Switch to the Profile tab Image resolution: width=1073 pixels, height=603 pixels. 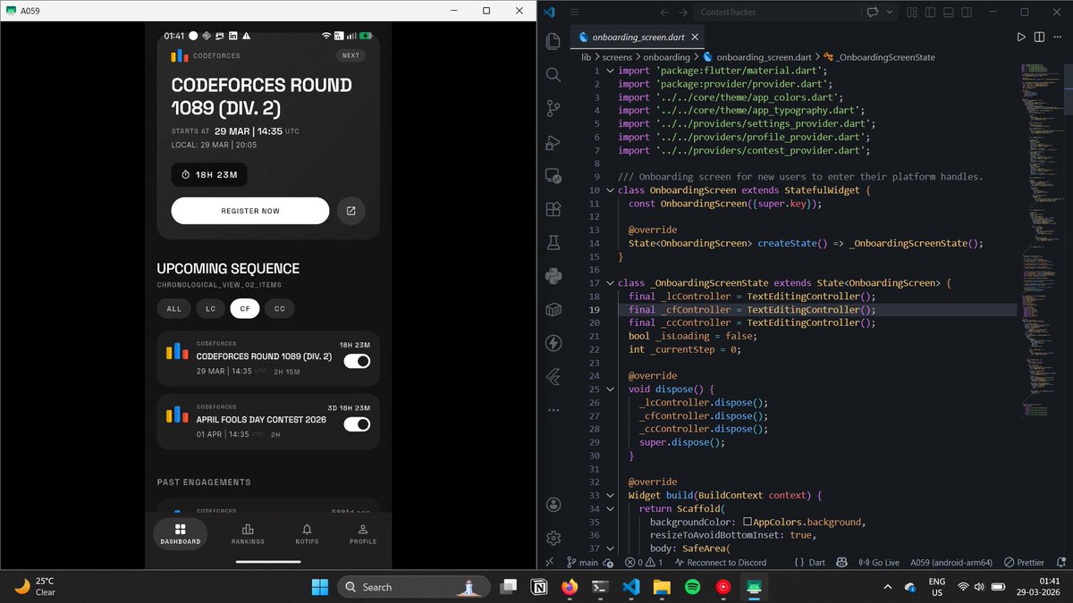[363, 534]
